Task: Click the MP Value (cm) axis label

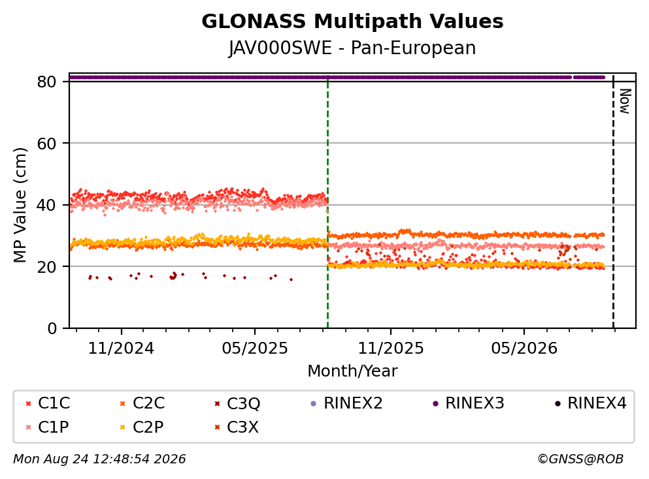Action: tap(20, 205)
